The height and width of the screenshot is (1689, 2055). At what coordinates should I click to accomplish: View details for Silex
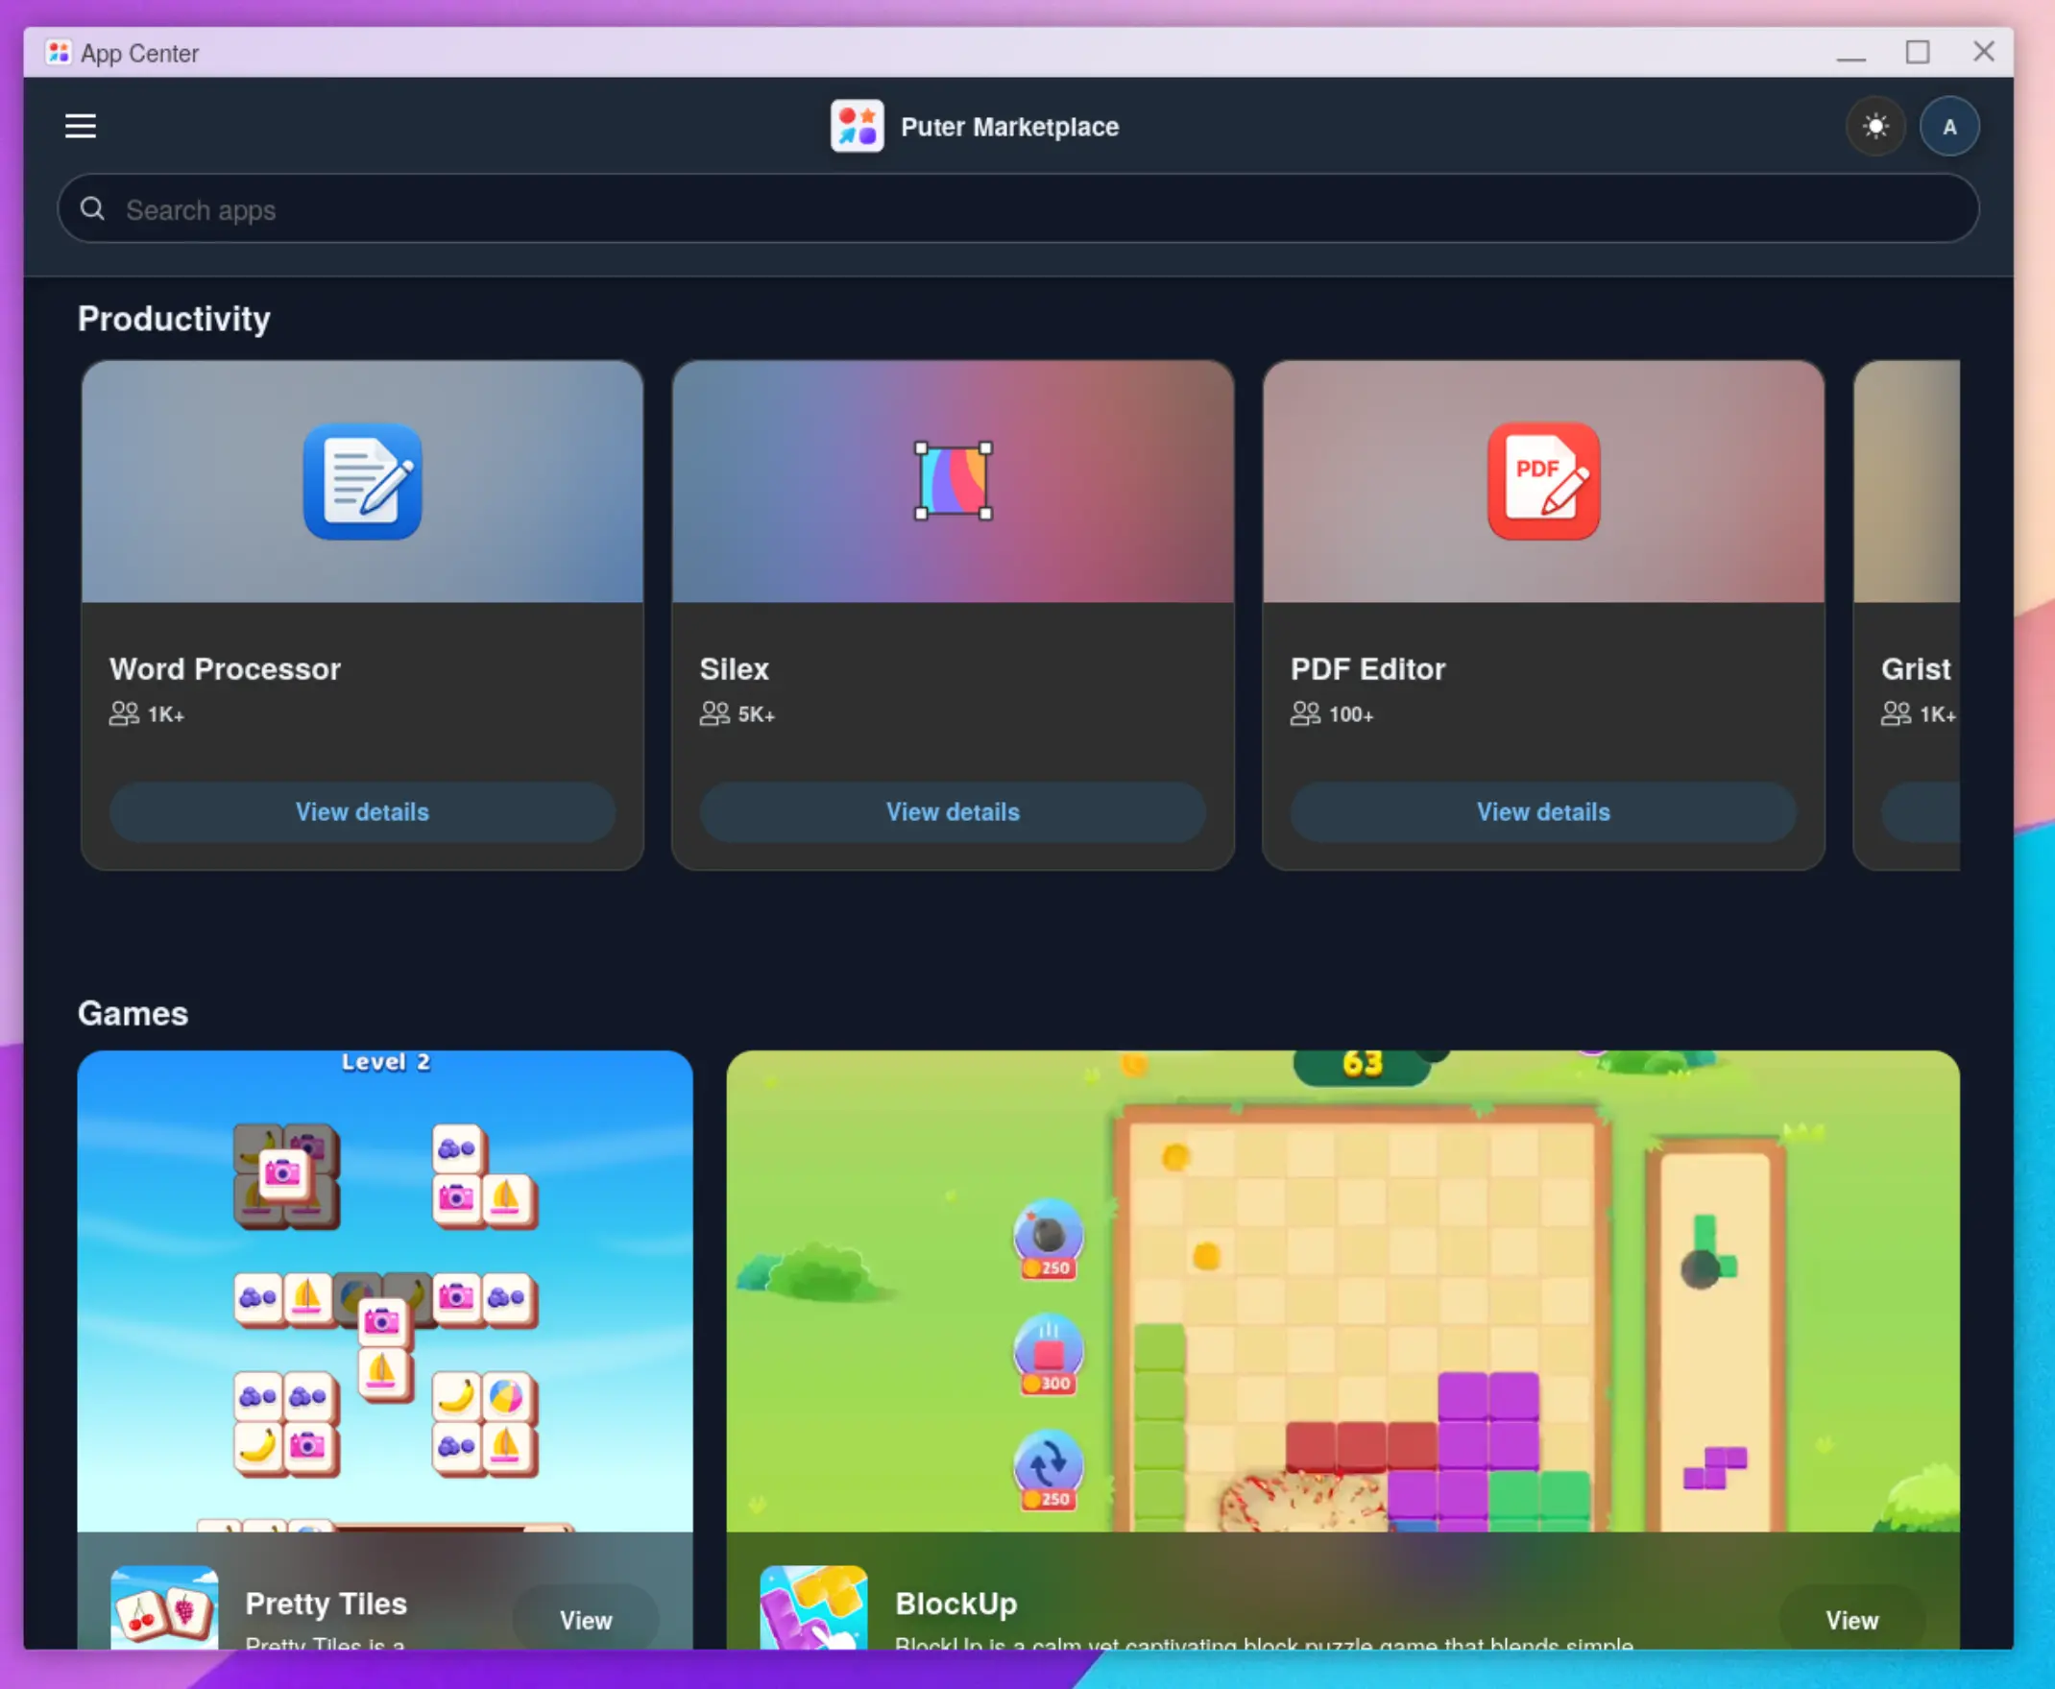[x=953, y=812]
